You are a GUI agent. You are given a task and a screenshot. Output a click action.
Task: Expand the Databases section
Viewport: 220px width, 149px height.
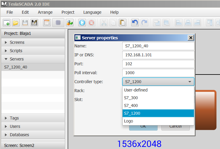(33, 135)
